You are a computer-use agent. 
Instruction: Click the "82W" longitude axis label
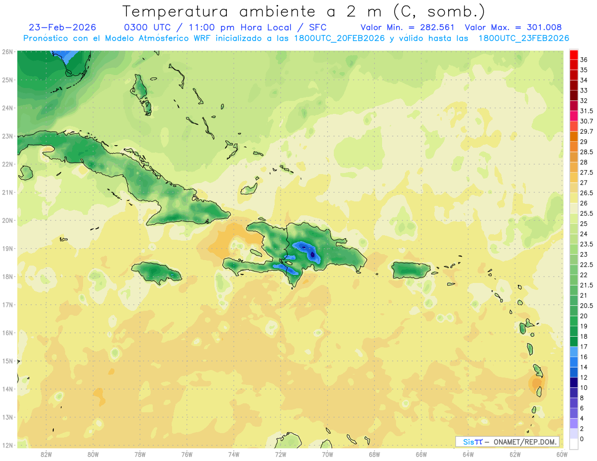pos(46,454)
